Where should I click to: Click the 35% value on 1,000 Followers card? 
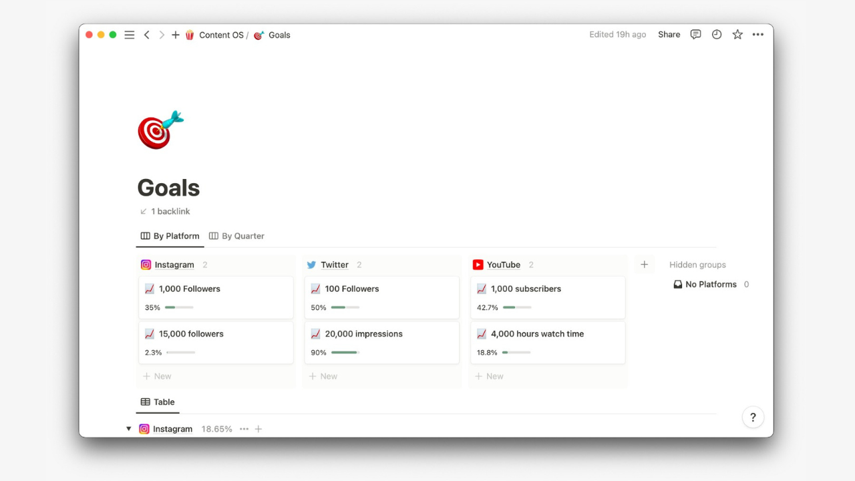(x=152, y=307)
